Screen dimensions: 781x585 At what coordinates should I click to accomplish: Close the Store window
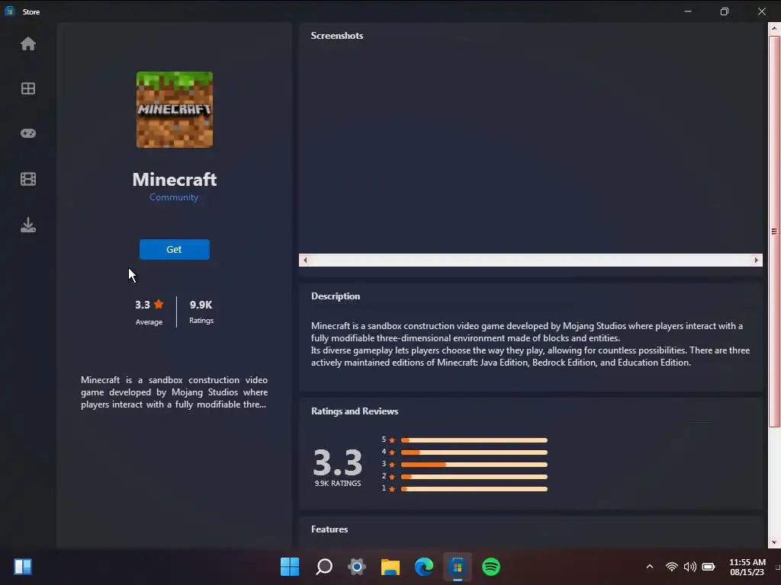(x=762, y=11)
